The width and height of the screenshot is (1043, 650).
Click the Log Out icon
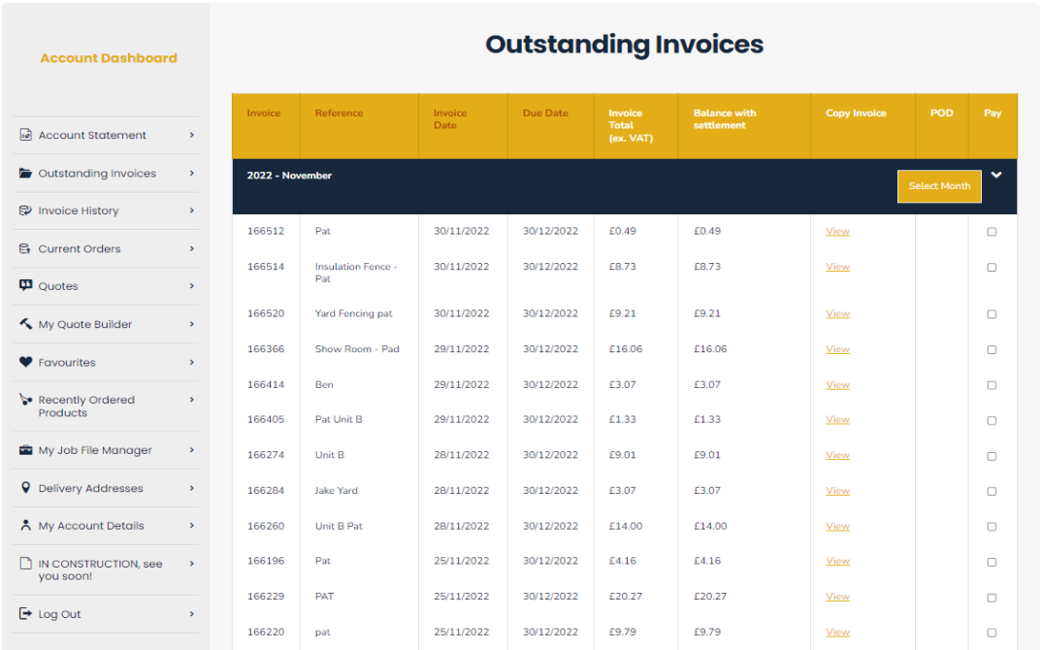[25, 614]
